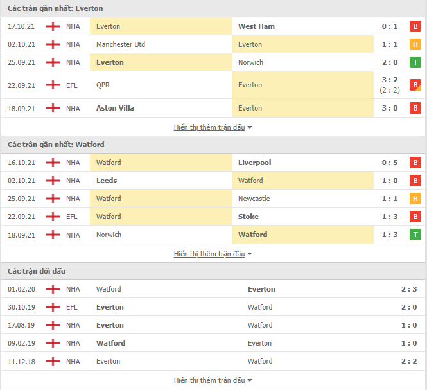Click the B badge on QPR vs Everton row
Screen dimensions: 427x390
(x=415, y=85)
